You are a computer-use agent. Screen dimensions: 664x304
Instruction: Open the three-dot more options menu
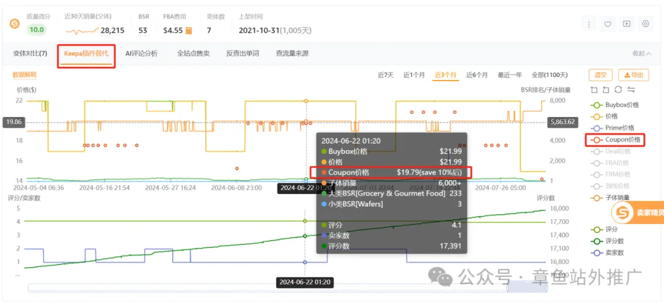[588, 24]
